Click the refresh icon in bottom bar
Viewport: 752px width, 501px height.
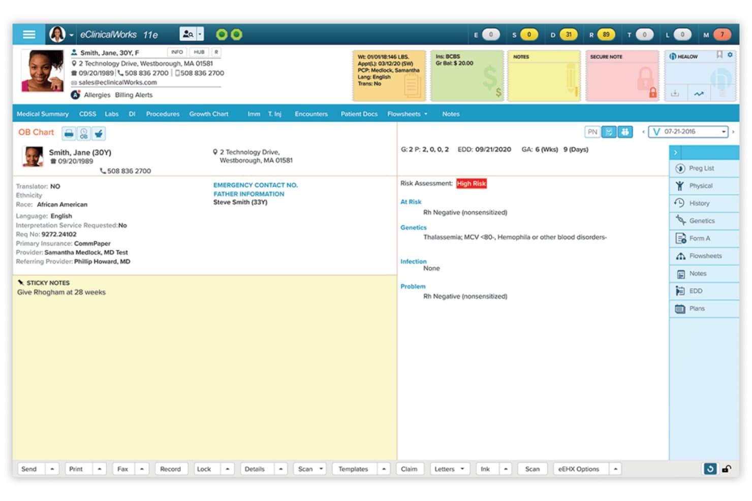(710, 469)
